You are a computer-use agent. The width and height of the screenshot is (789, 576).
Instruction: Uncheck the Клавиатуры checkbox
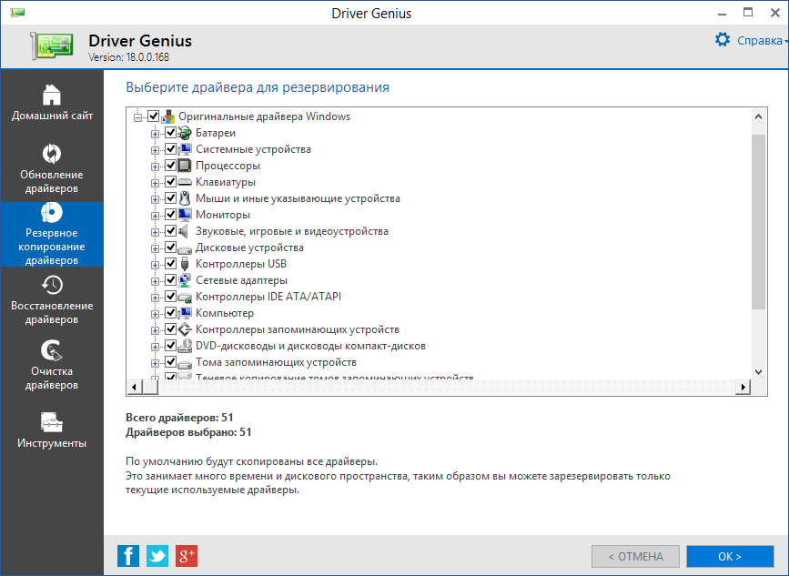pyautogui.click(x=170, y=182)
